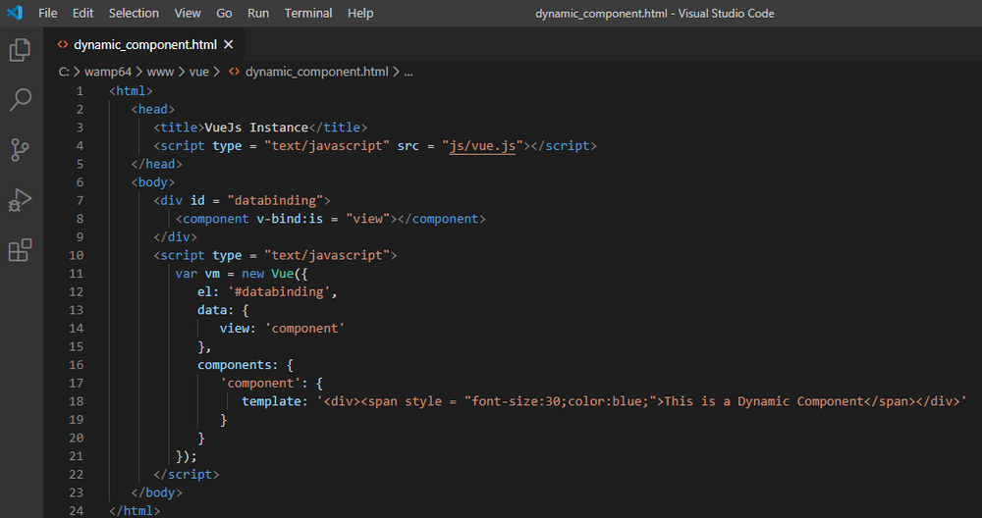Click 'This is a Dynamic Component' text
Viewport: 982px width, 518px height.
tap(764, 401)
